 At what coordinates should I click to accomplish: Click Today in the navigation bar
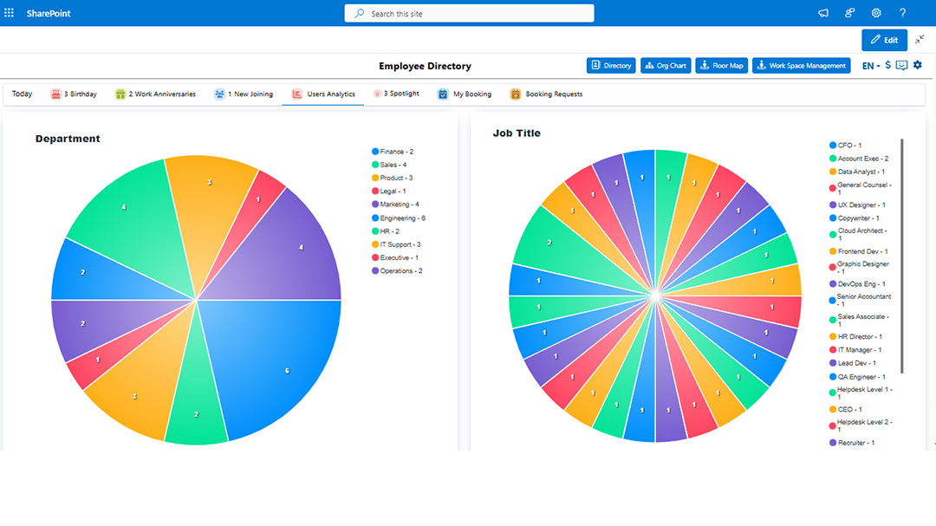tap(21, 94)
